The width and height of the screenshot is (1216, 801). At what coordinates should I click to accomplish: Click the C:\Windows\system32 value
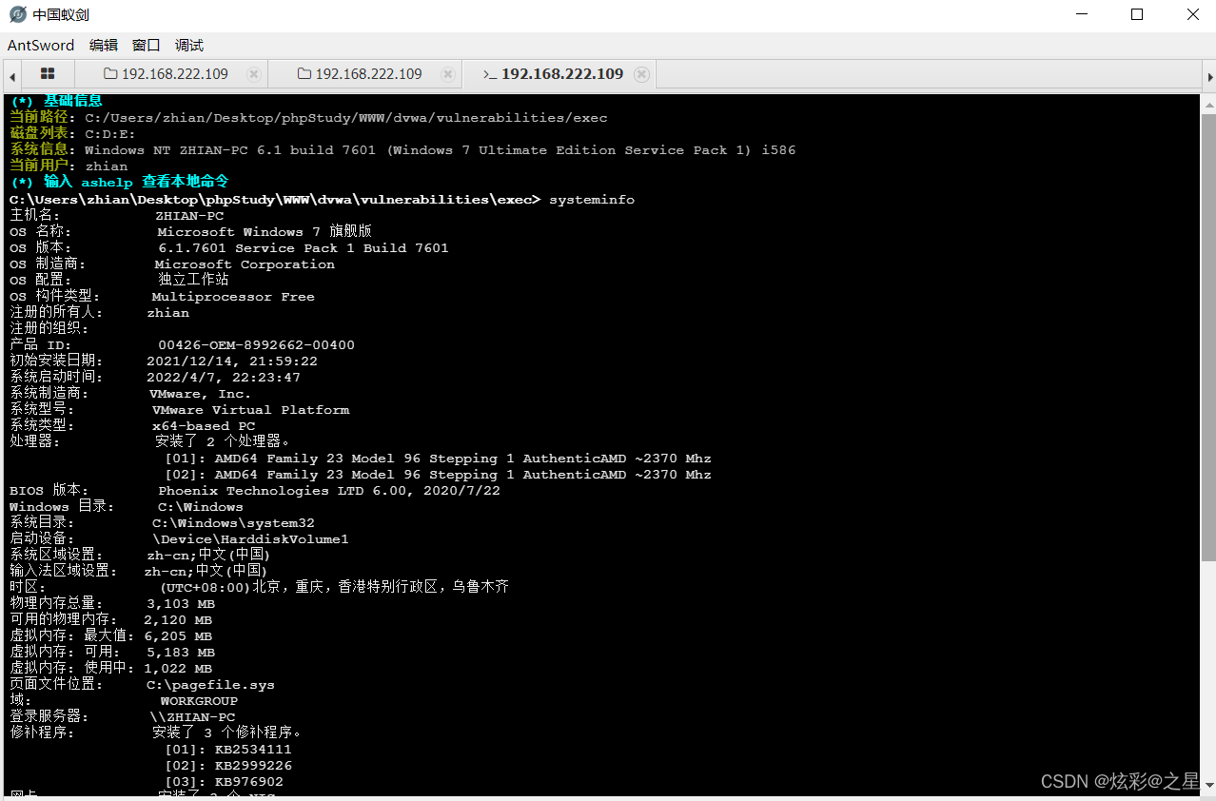(x=233, y=523)
